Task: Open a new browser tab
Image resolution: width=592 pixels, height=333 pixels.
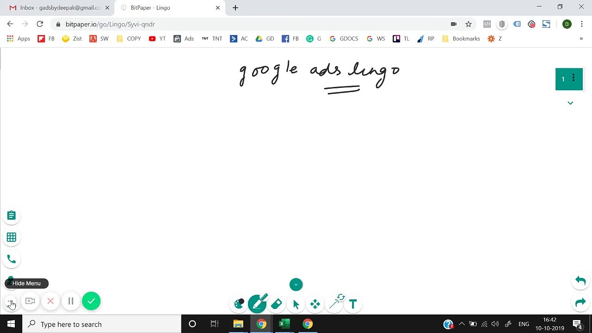Action: (235, 7)
